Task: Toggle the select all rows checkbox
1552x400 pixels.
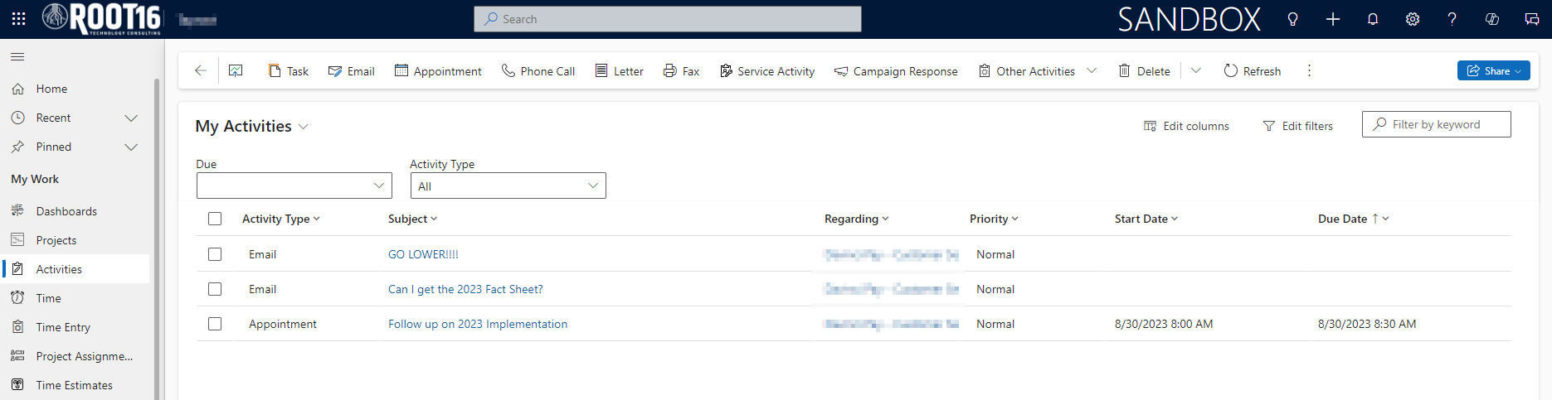Action: pos(215,219)
